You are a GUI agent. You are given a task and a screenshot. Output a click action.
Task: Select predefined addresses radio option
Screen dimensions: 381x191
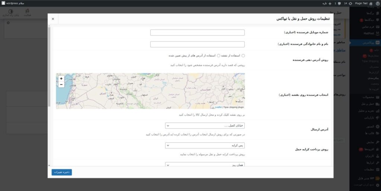point(218,55)
